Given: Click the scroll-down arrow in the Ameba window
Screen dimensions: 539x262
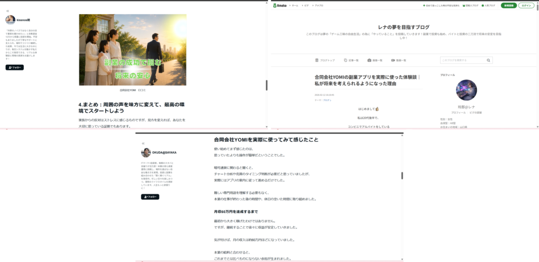Looking at the screenshot, I should [x=537, y=127].
